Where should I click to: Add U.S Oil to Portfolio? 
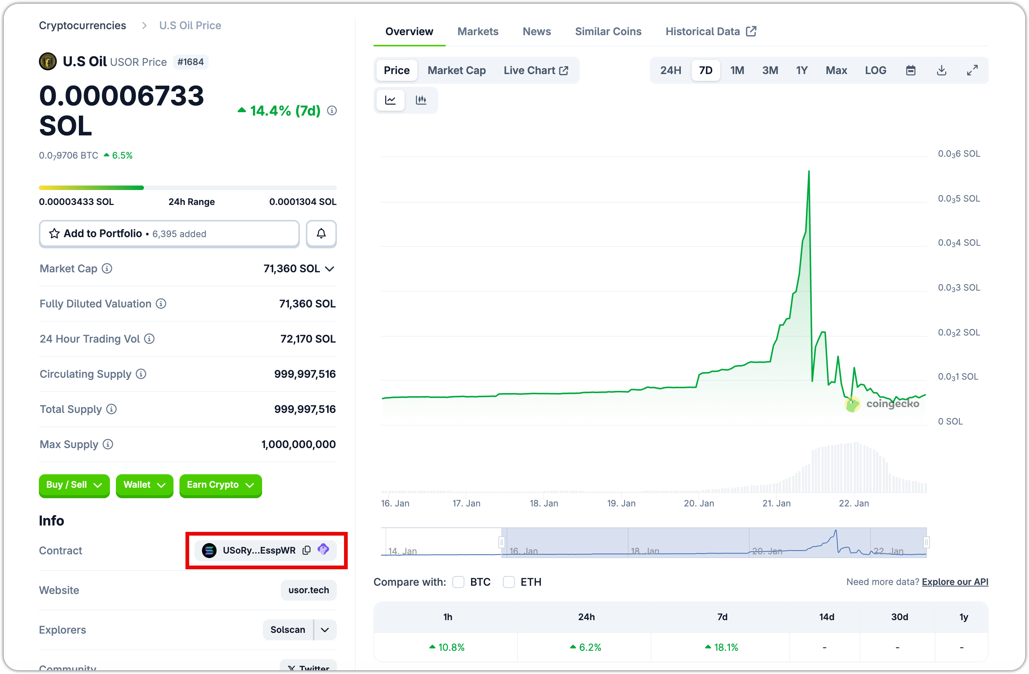pos(169,234)
